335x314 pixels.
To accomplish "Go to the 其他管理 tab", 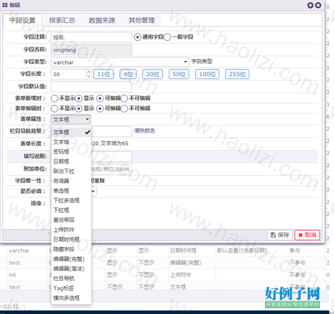I will tap(141, 20).
